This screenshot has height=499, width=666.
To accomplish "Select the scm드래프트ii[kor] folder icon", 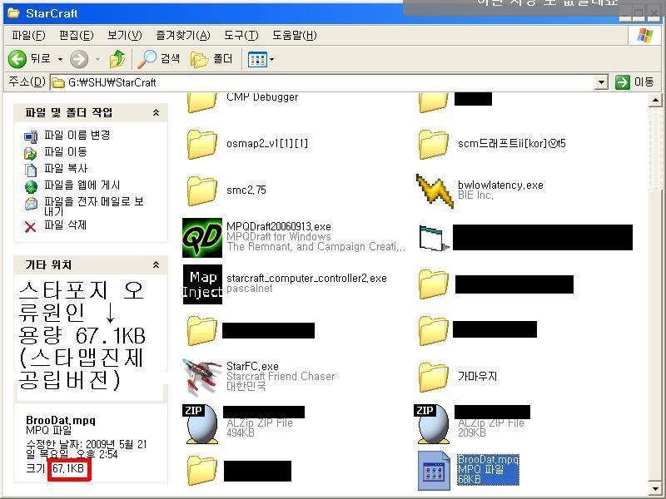I will (x=433, y=144).
